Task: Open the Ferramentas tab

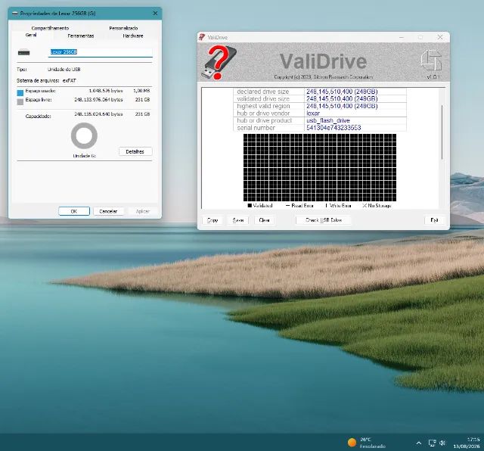Action: pyautogui.click(x=81, y=36)
